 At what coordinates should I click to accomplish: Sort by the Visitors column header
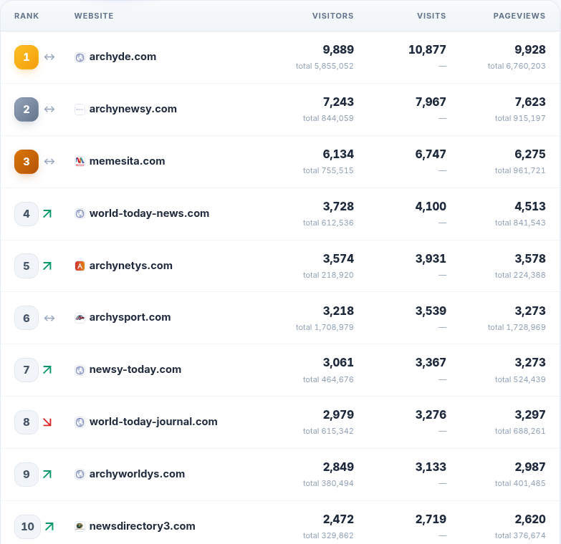332,16
